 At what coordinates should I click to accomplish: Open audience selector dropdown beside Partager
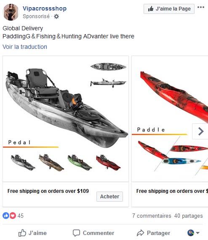click(x=193, y=233)
